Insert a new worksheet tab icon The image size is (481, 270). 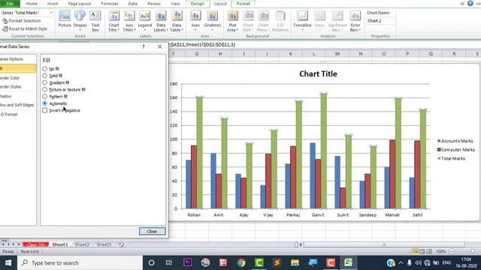click(122, 244)
